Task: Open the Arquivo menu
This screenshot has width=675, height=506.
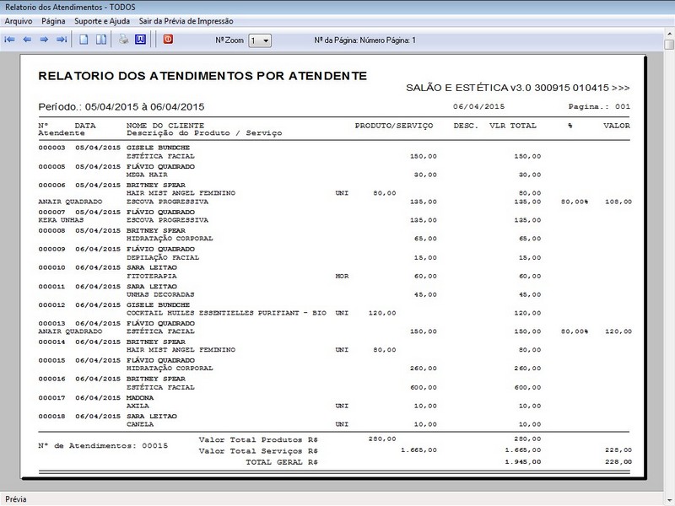Action: tap(19, 21)
